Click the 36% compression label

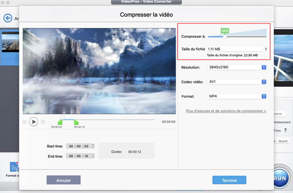click(x=225, y=31)
